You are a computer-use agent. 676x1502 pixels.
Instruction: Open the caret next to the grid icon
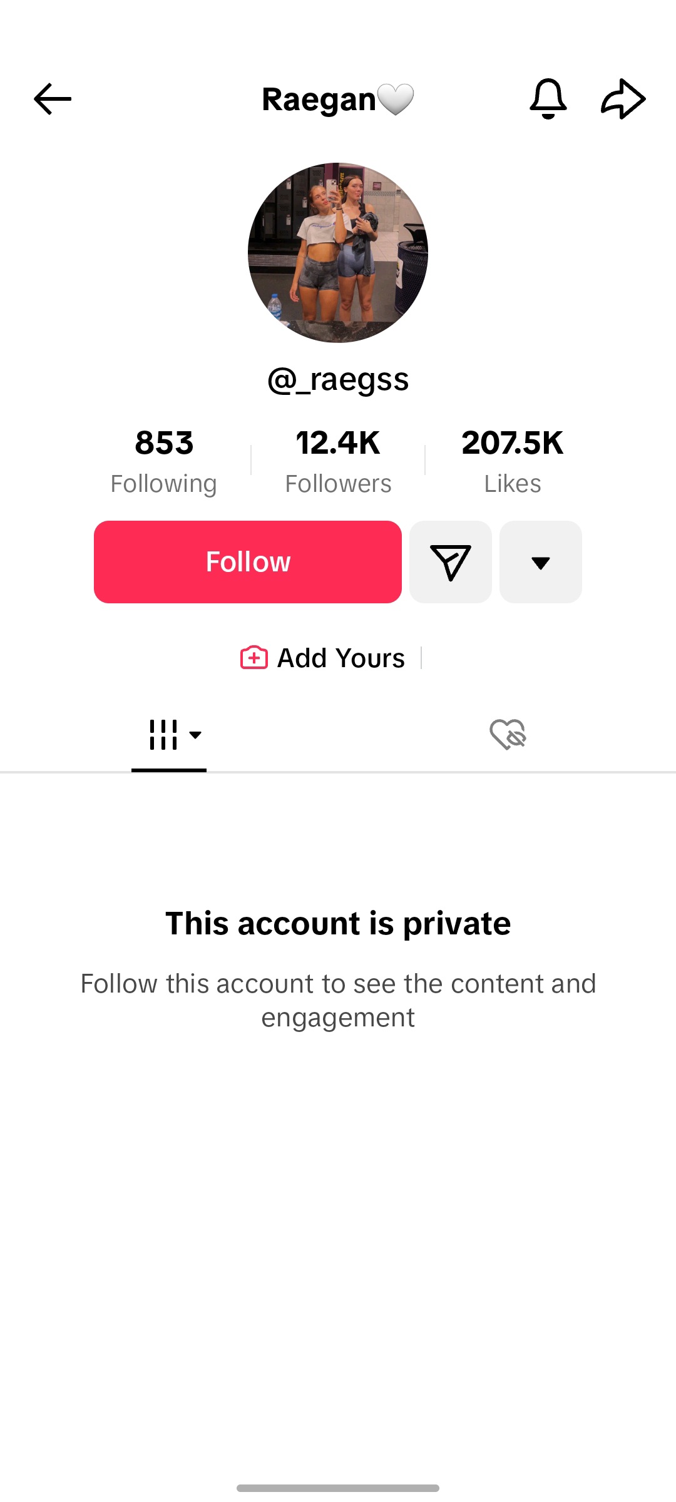pyautogui.click(x=195, y=735)
